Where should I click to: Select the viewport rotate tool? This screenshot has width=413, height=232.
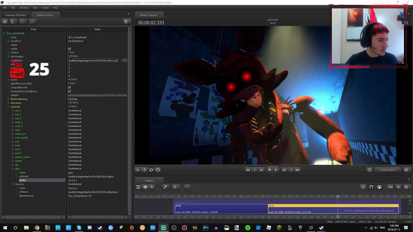click(x=151, y=170)
